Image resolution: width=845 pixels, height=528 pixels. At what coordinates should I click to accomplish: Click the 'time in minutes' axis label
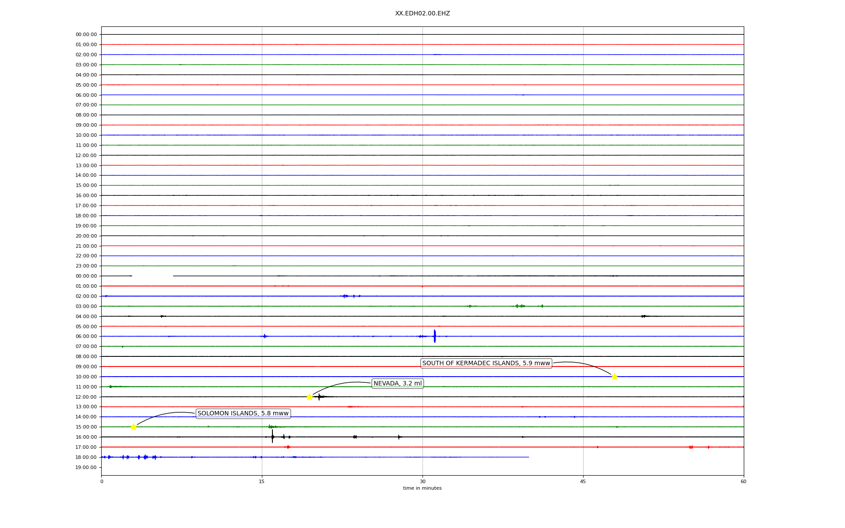pos(422,488)
